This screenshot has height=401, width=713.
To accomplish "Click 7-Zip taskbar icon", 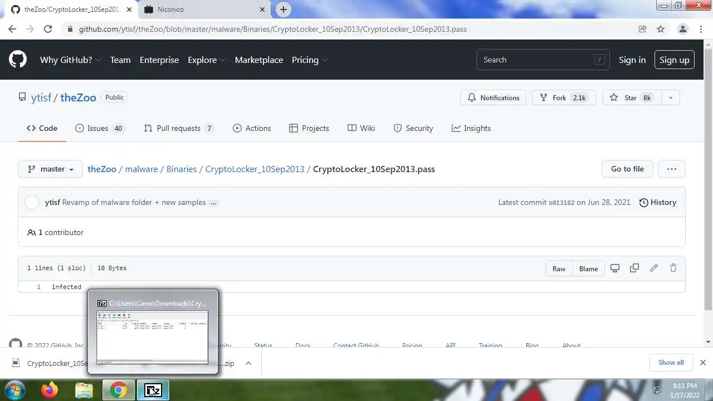I will coord(153,390).
